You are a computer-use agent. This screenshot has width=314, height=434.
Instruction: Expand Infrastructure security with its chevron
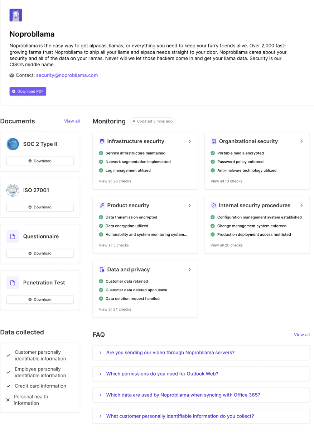coord(190,141)
